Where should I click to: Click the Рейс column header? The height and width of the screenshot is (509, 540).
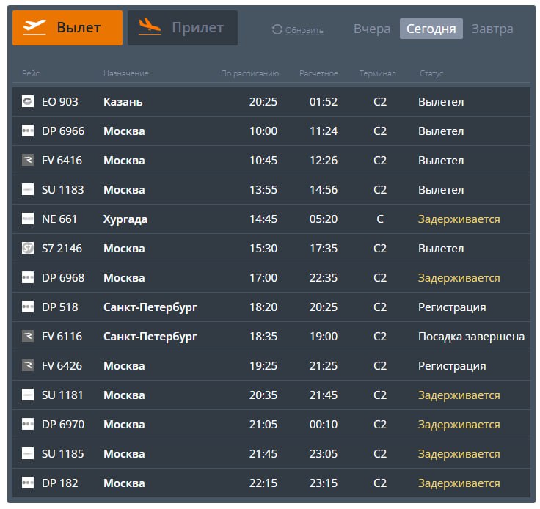pyautogui.click(x=31, y=73)
